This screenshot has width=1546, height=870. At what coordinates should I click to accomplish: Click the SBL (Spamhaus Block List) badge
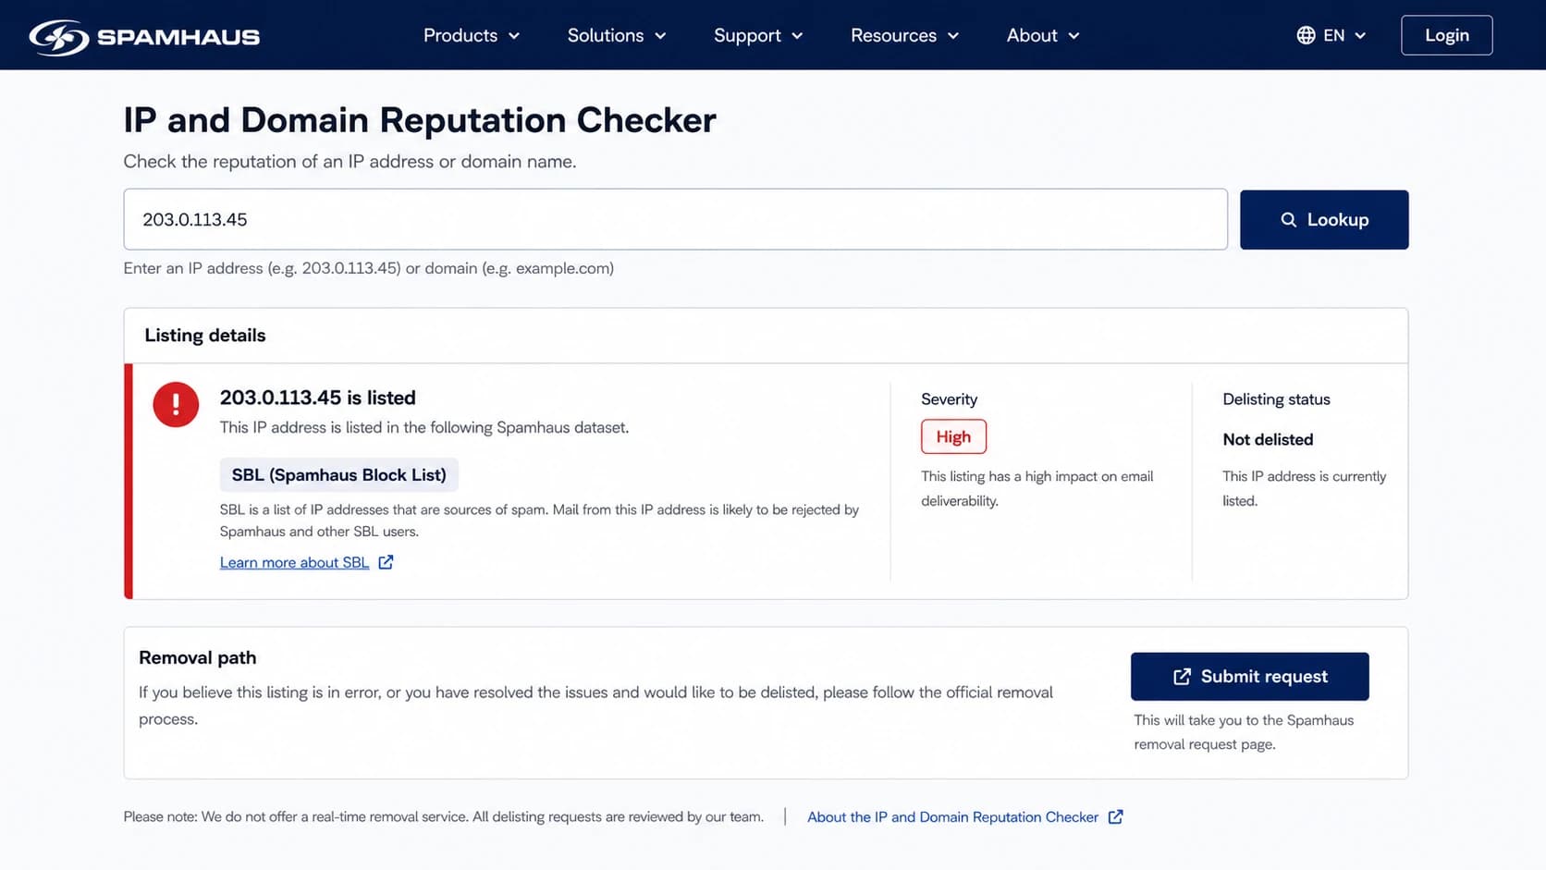pyautogui.click(x=338, y=474)
